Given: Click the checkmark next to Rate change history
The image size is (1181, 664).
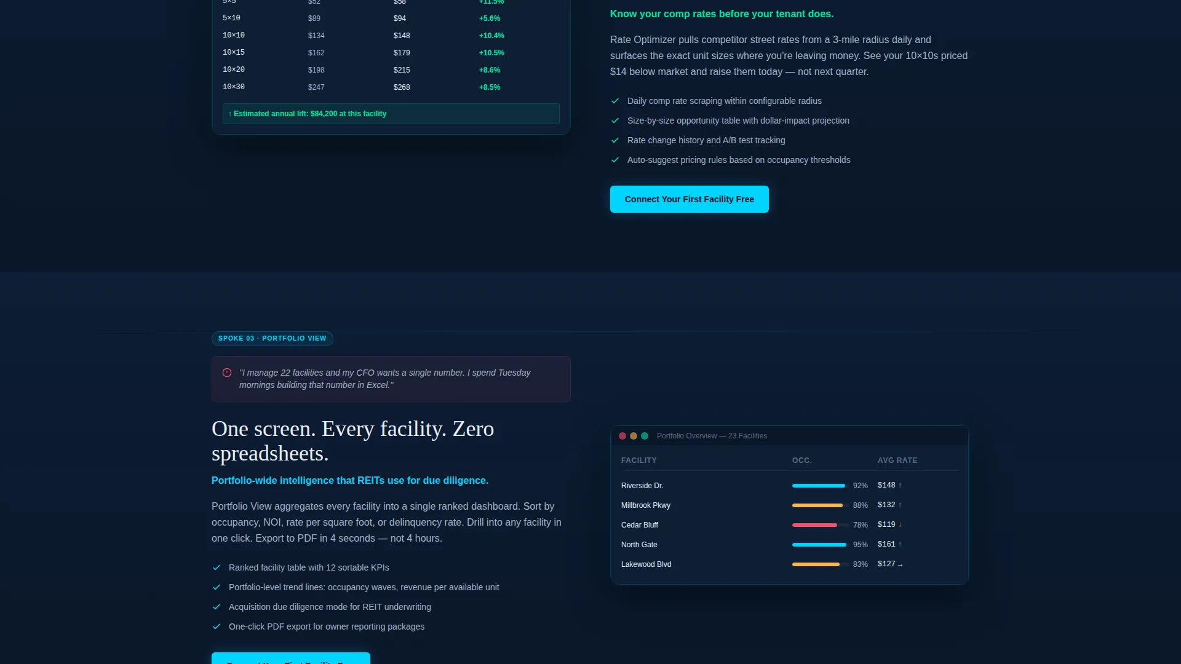Looking at the screenshot, I should tap(614, 140).
